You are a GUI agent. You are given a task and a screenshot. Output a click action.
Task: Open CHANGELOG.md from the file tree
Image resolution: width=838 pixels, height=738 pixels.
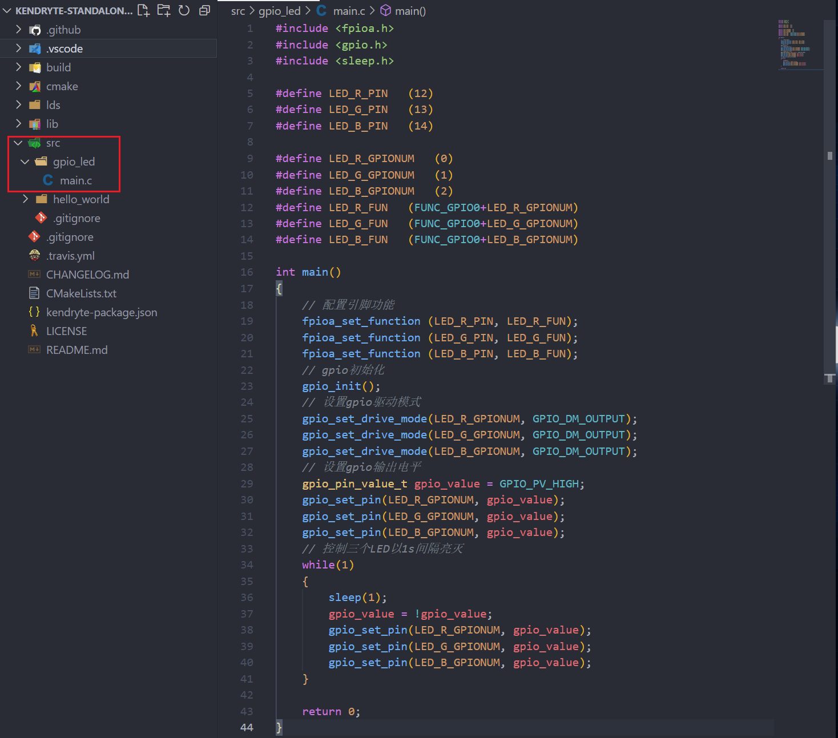pos(87,275)
